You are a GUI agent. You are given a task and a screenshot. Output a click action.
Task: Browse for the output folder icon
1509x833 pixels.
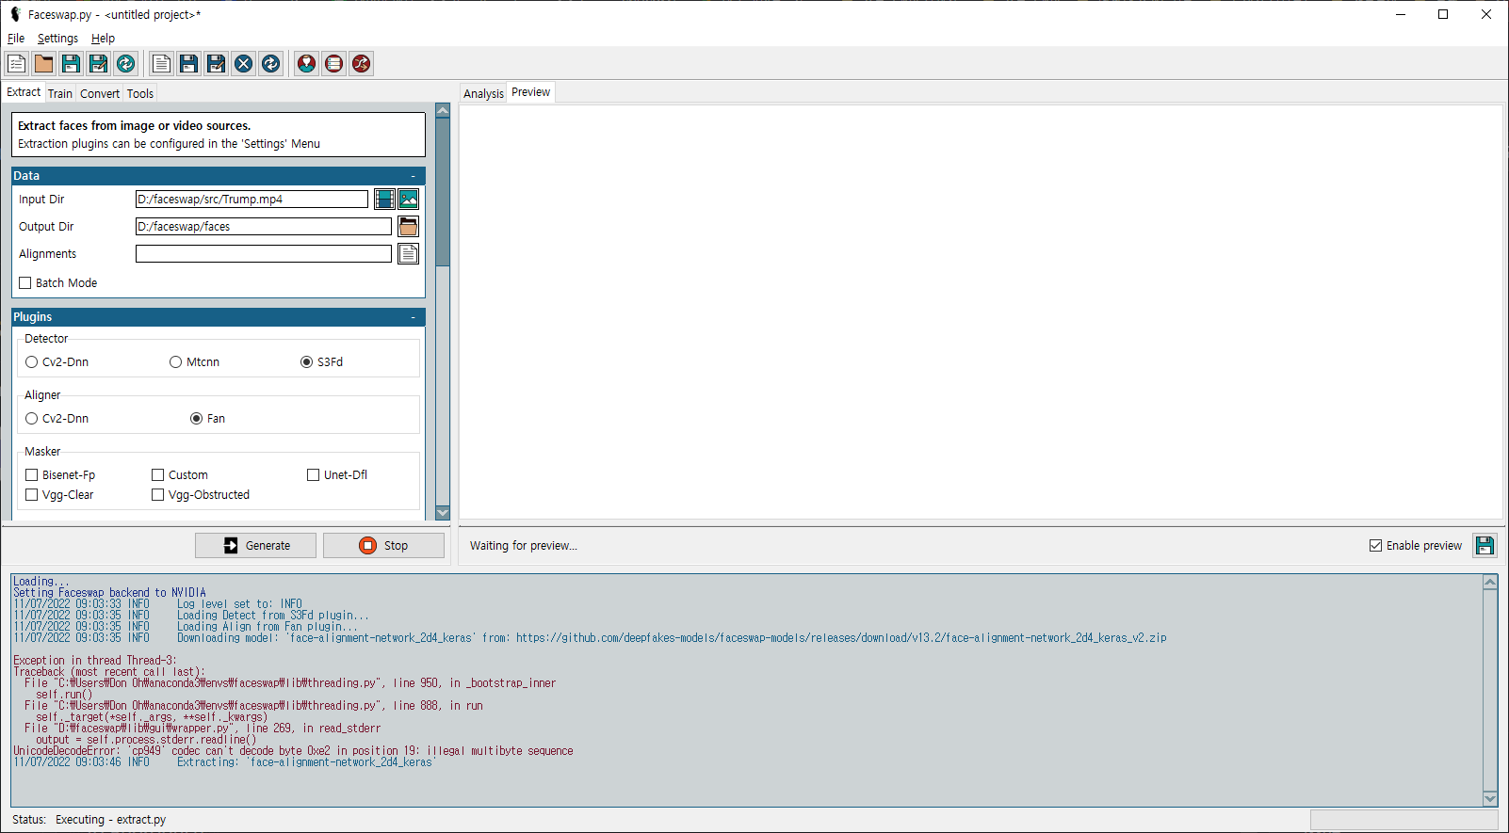click(x=408, y=226)
